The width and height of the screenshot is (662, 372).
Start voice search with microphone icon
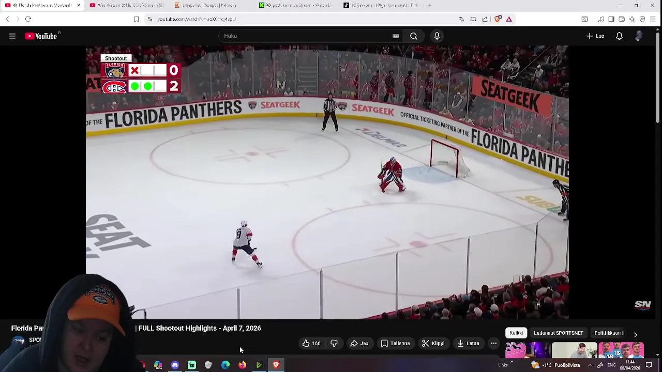tap(437, 36)
